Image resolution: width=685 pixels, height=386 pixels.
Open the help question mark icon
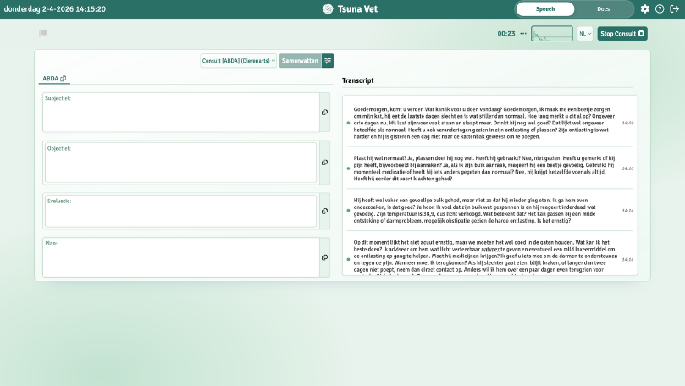tap(660, 9)
